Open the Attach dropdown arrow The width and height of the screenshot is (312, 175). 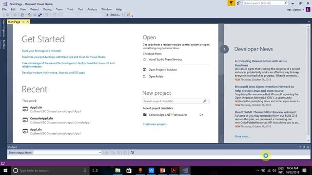coord(122,15)
